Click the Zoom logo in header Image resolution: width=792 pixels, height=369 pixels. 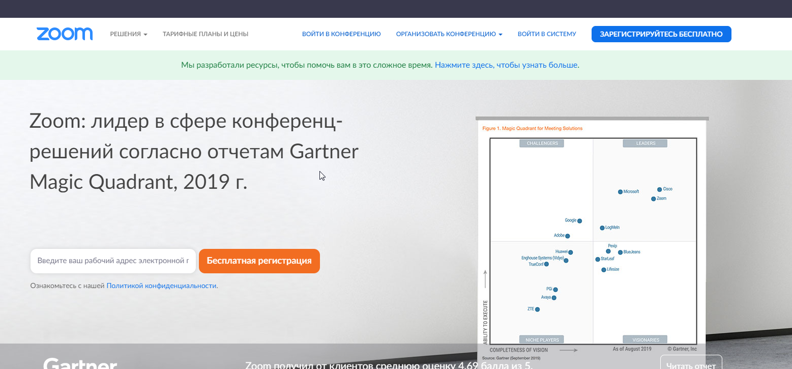tap(65, 34)
